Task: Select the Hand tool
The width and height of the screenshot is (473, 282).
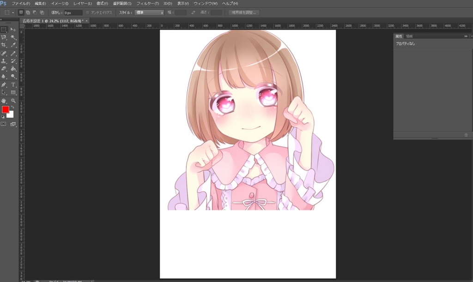Action: point(4,101)
